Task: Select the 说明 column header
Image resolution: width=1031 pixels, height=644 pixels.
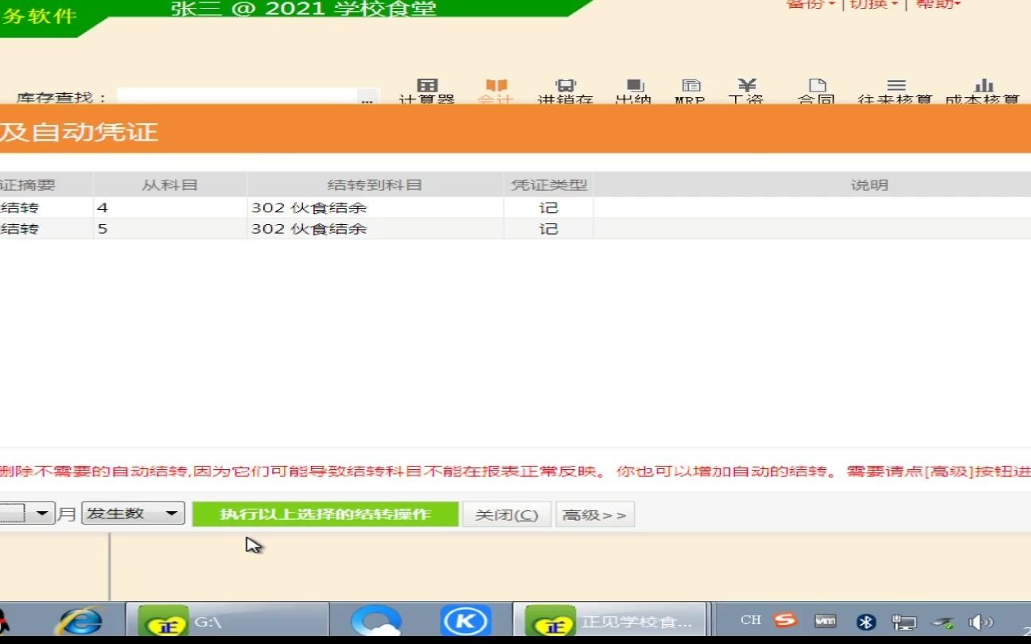Action: (x=870, y=185)
